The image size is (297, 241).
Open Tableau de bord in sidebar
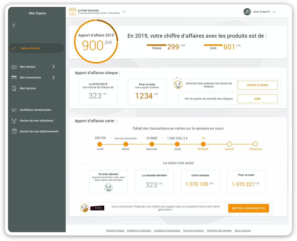click(x=30, y=48)
